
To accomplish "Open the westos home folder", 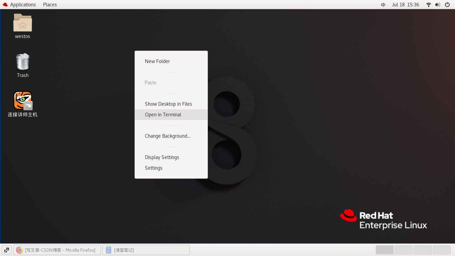I will 22,23.
